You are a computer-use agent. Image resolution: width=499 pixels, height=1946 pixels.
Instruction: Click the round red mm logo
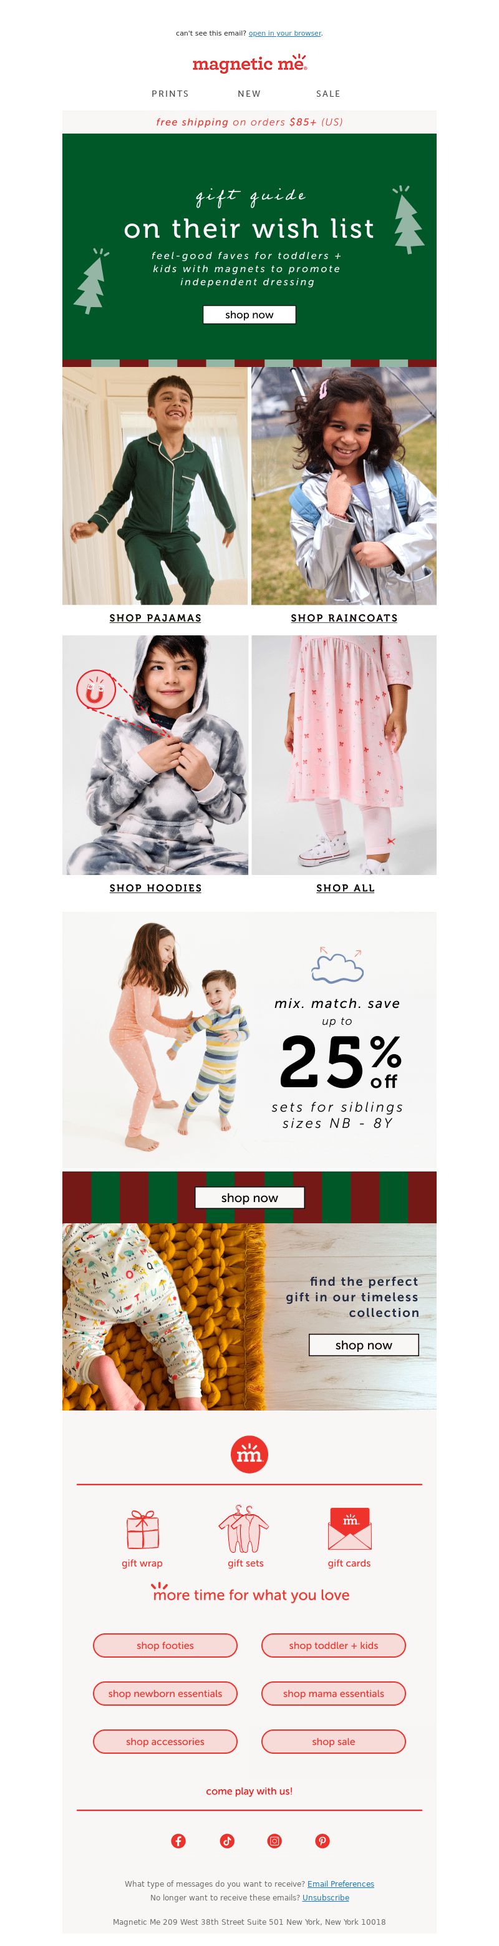(x=249, y=1454)
